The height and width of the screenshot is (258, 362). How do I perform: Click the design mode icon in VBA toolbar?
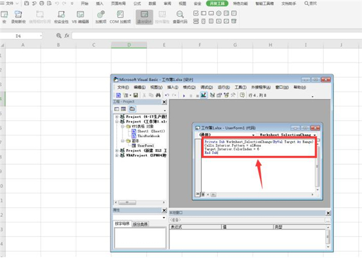tap(204, 95)
